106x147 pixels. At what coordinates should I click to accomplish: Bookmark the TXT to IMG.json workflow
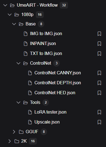[99, 54]
